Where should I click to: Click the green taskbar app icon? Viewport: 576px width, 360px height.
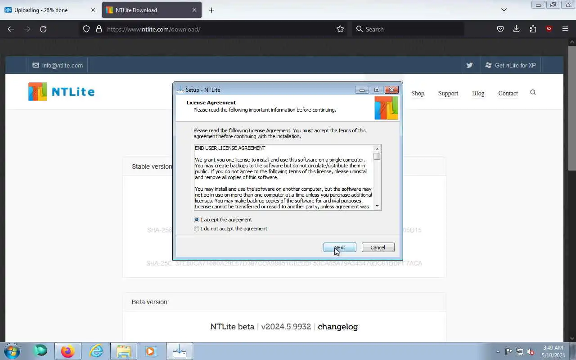point(40,351)
